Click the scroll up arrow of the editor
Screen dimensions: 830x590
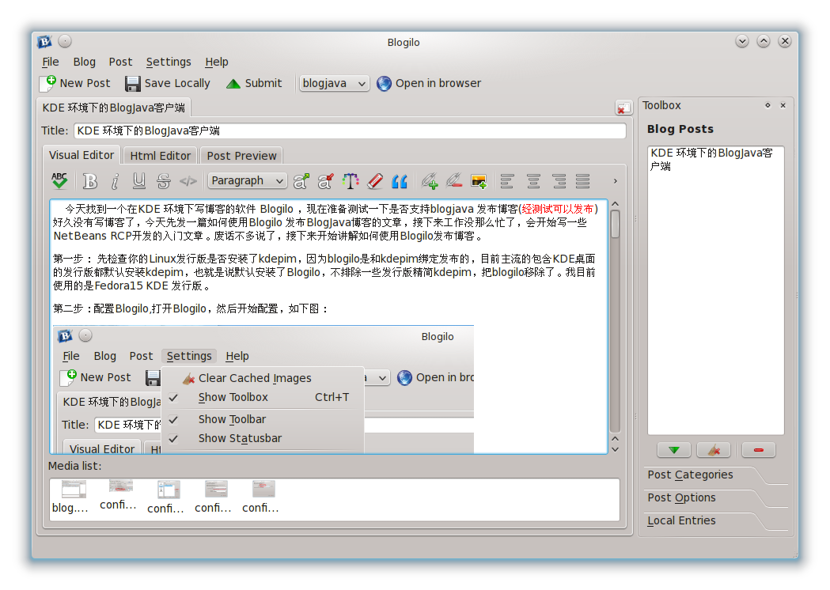tap(615, 204)
